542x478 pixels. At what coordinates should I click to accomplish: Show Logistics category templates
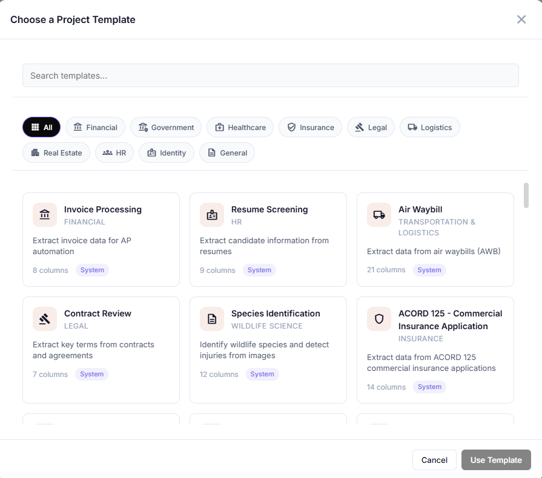(429, 127)
